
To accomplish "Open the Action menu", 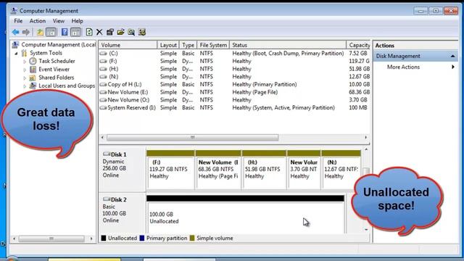I will [x=38, y=21].
